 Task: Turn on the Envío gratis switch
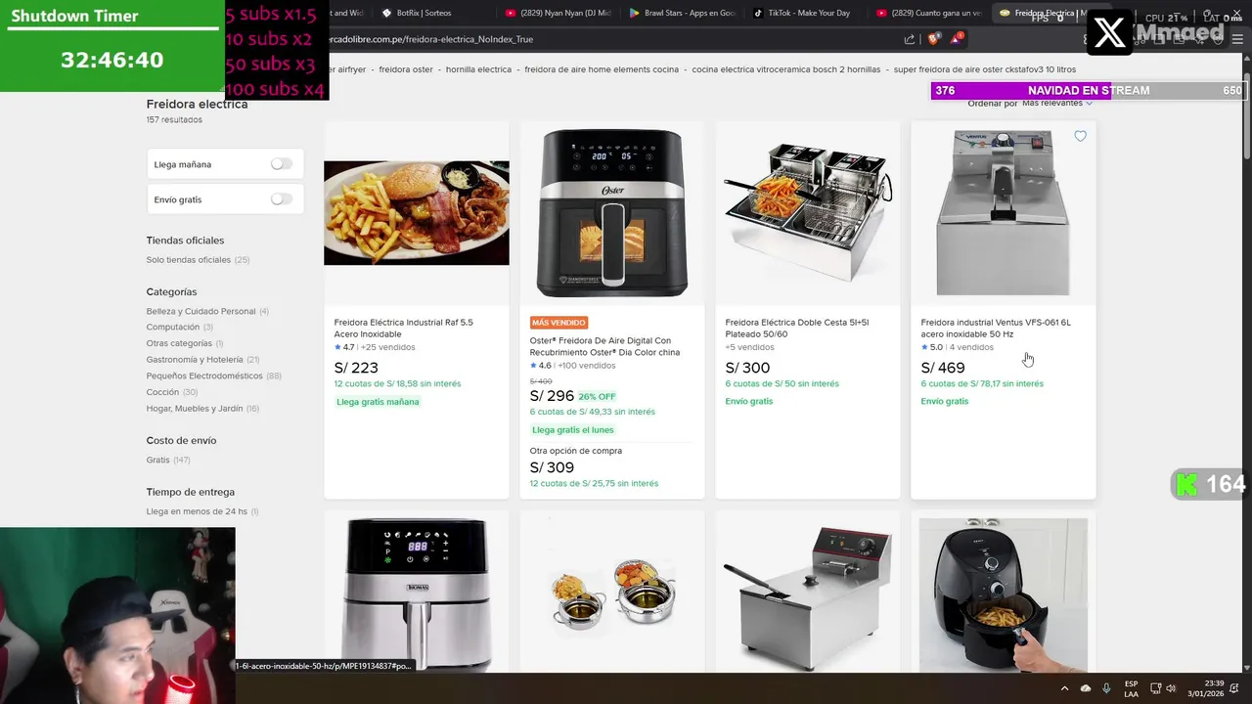[282, 199]
